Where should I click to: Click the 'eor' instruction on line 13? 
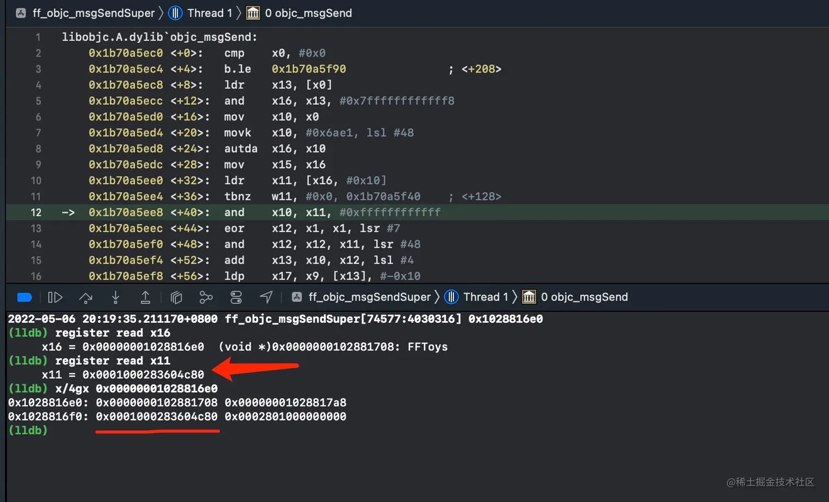pos(234,229)
